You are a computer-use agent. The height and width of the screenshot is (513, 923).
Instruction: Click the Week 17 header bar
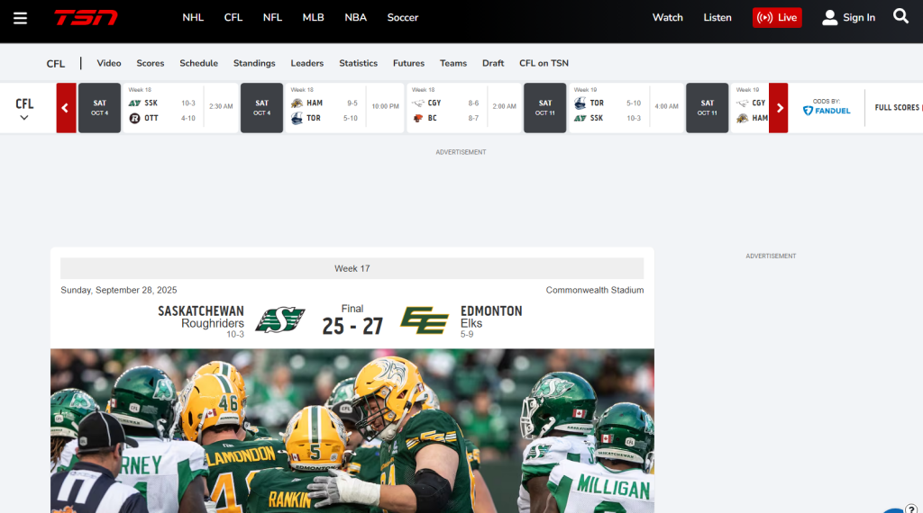(x=352, y=268)
